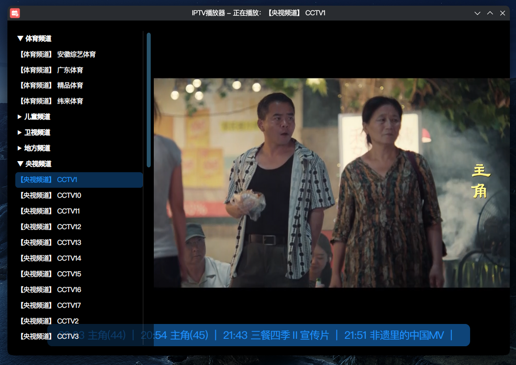This screenshot has height=365, width=516.
Task: Click the 卫视频道 group label
Action: [x=37, y=133]
